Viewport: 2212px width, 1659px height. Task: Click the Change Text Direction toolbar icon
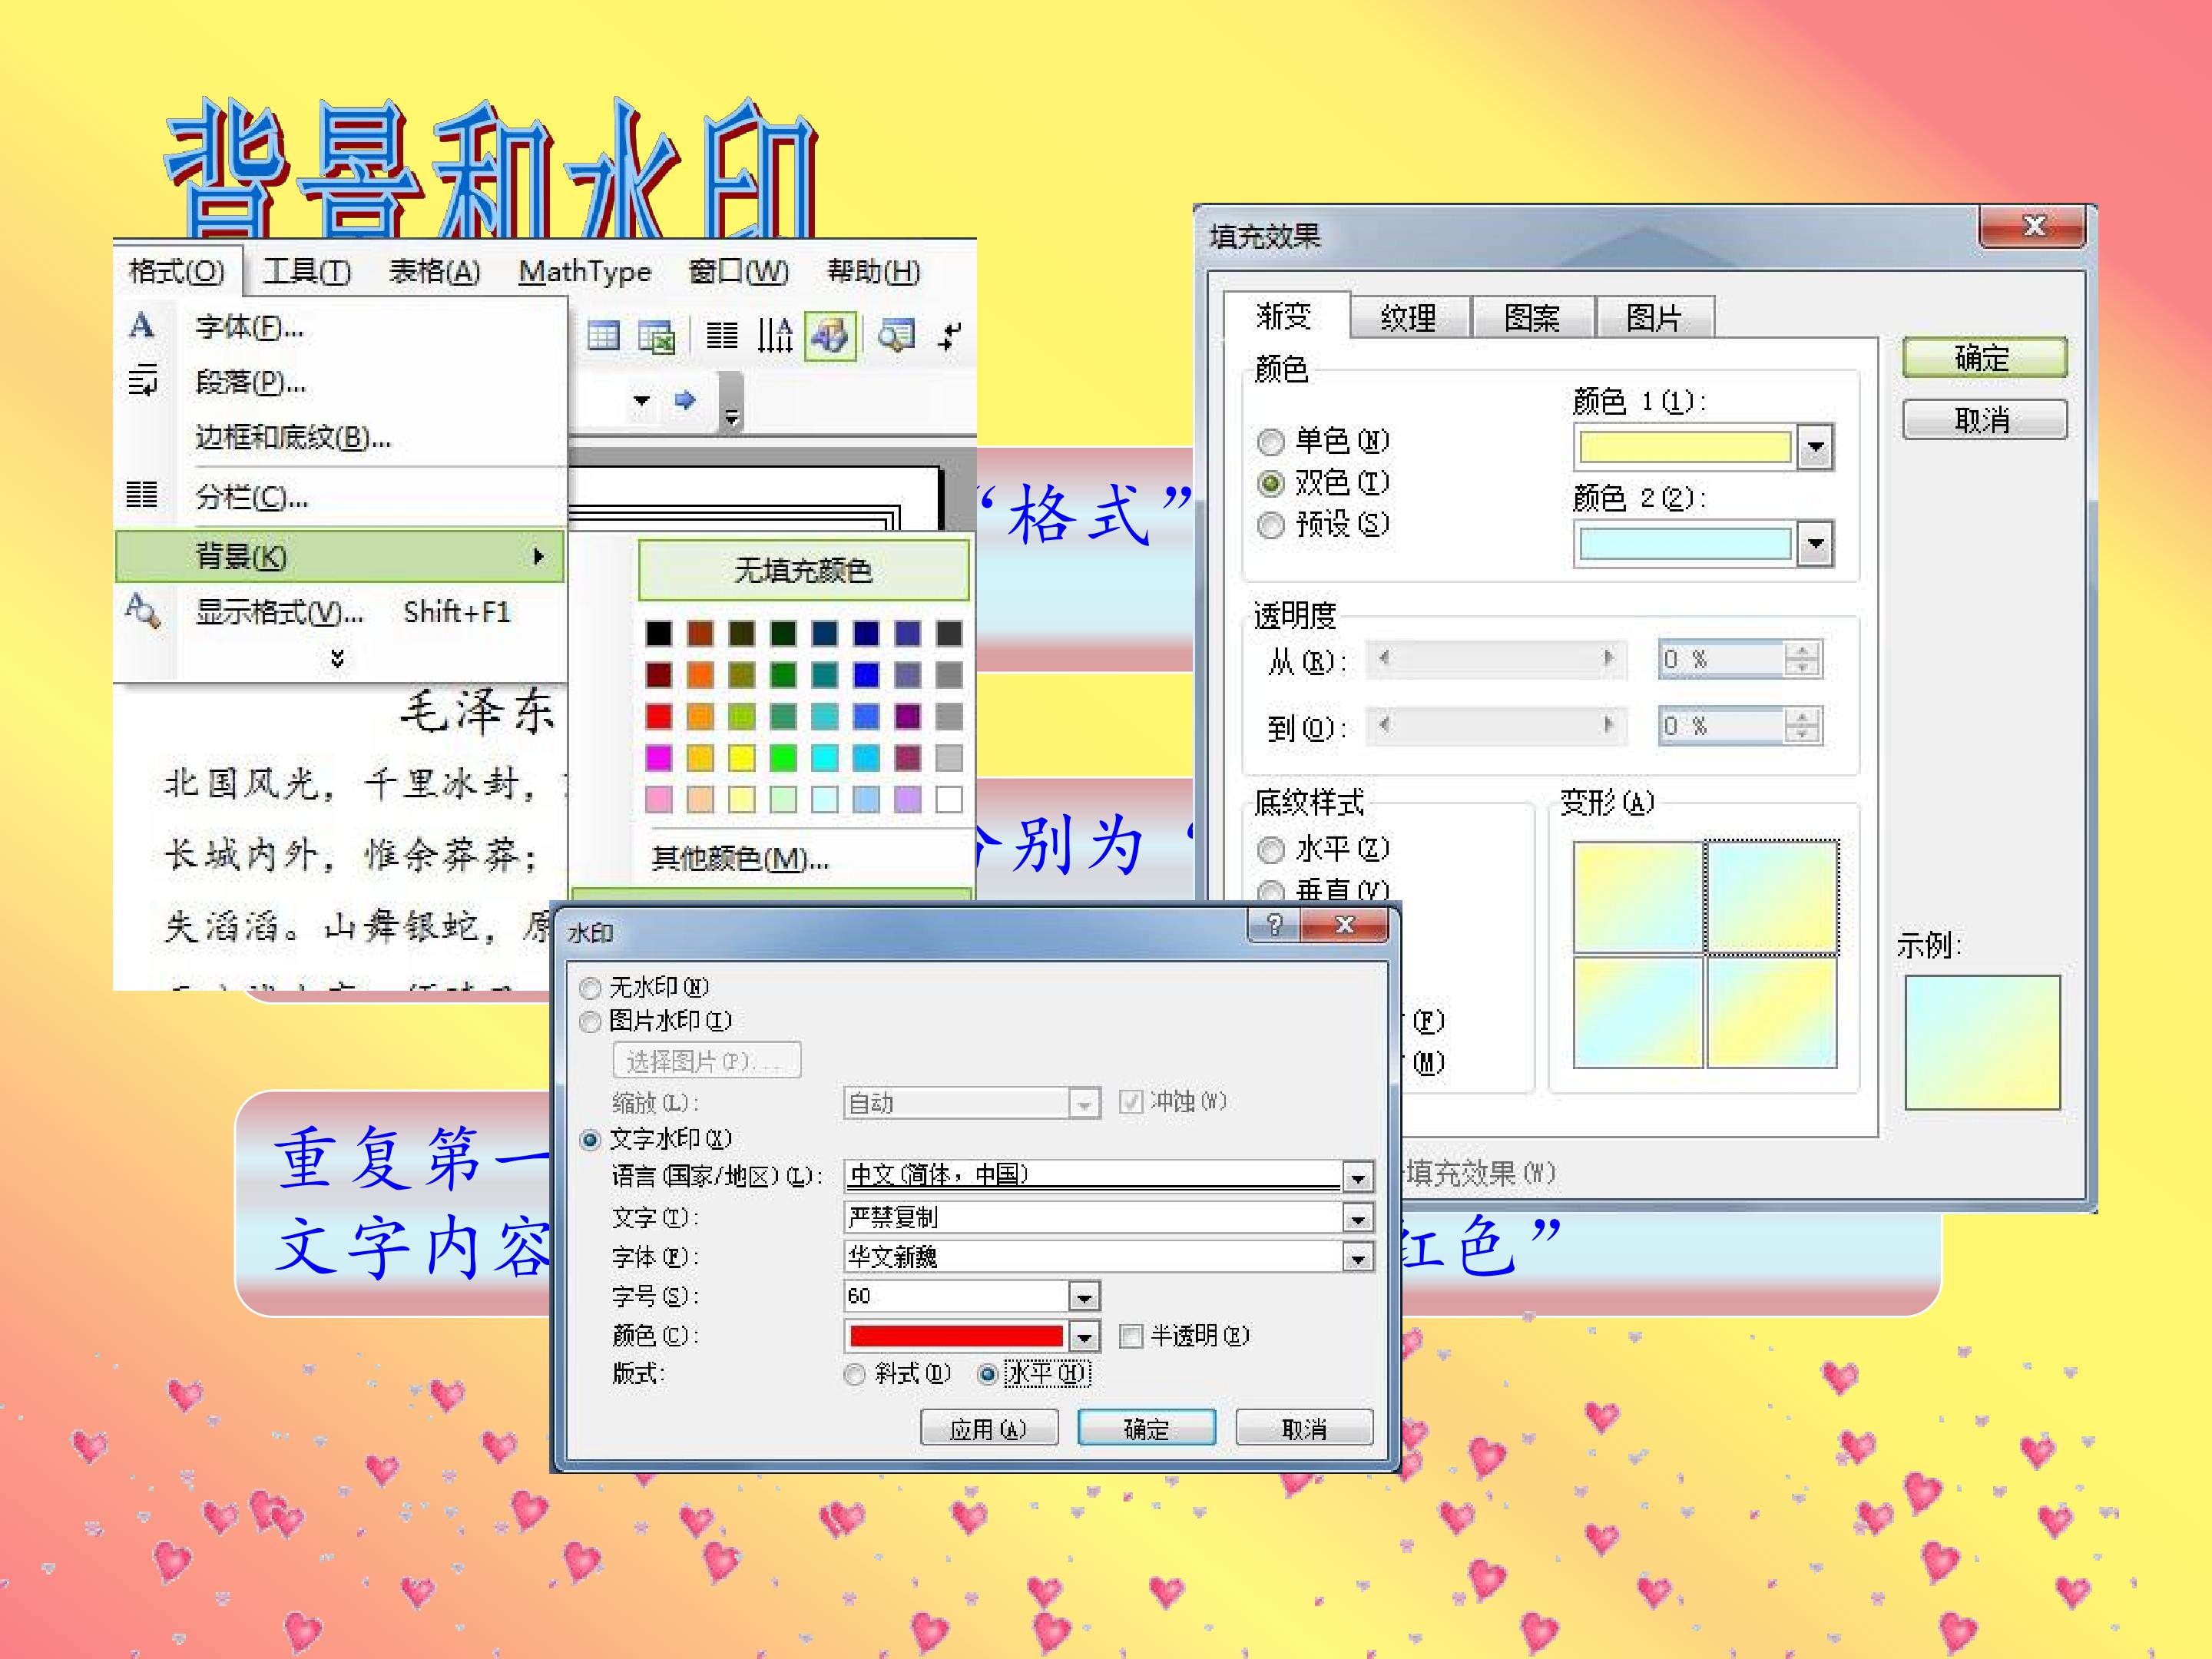coord(774,336)
